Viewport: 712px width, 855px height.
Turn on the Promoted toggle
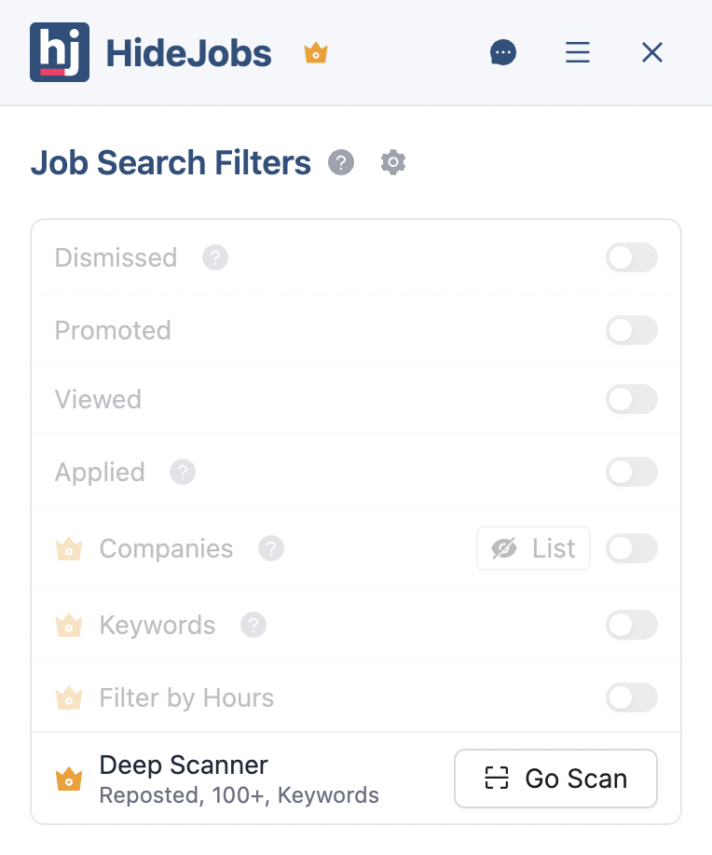tap(632, 330)
